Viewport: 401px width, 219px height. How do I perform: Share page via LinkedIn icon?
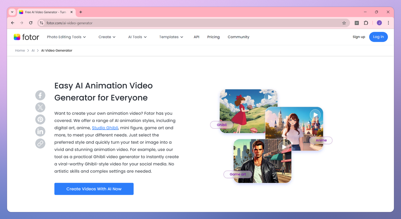pyautogui.click(x=40, y=131)
